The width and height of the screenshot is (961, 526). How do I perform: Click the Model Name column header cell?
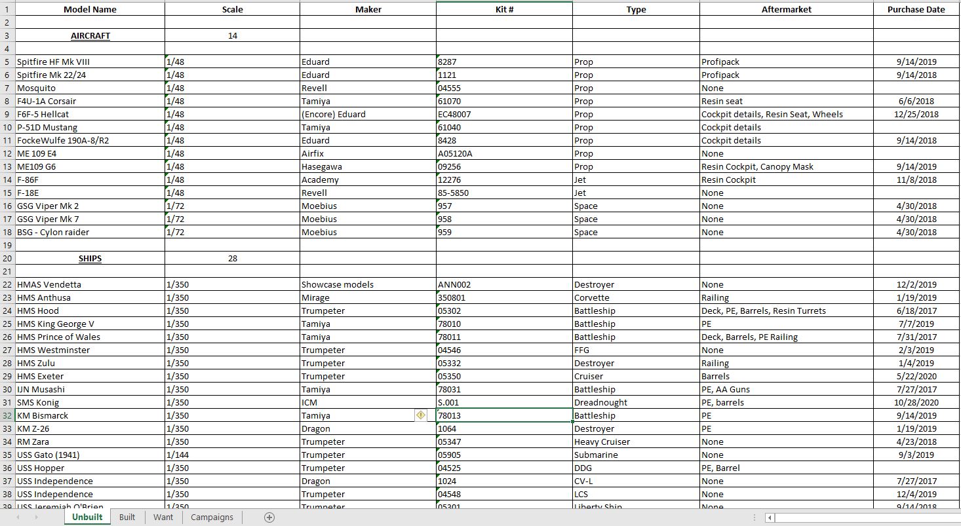click(x=90, y=9)
